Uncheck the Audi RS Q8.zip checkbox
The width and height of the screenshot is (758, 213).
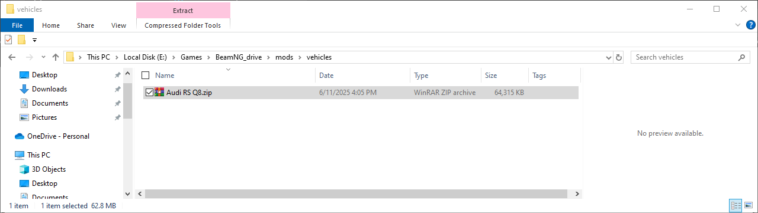(x=149, y=93)
